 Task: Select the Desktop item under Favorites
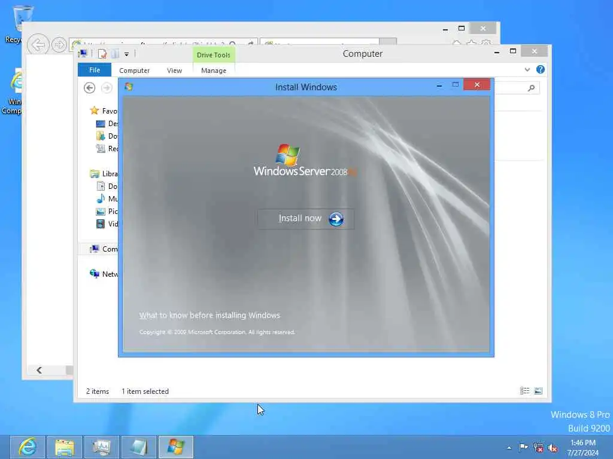107,124
